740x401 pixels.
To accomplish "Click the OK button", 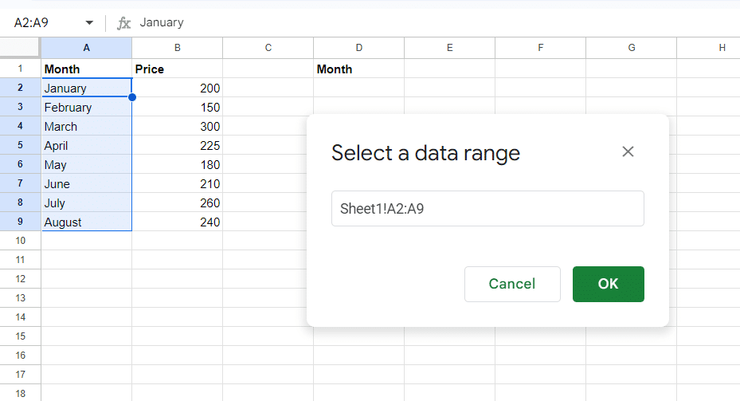I will (608, 284).
